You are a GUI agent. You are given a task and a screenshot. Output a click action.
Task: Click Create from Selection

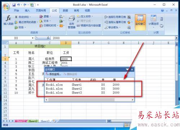pos(89,26)
